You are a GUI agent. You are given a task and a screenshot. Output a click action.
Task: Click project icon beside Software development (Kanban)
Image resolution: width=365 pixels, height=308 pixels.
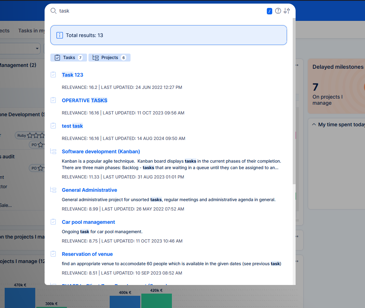point(53,151)
